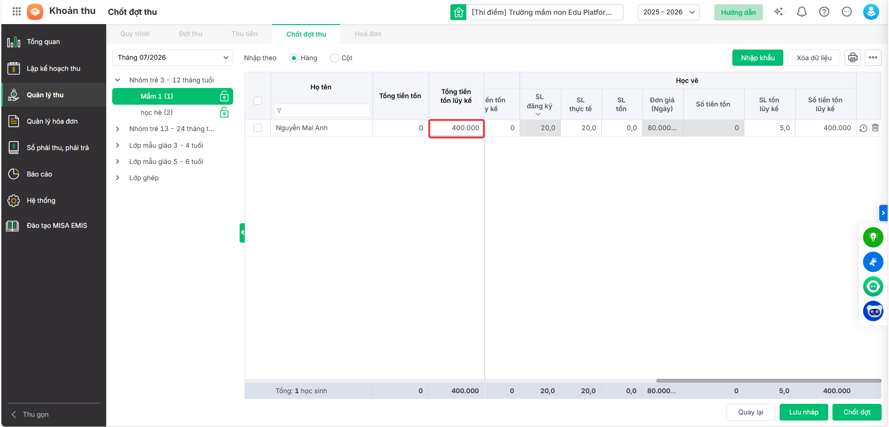Click the Lưu nháp button
This screenshot has height=427, width=889.
(x=804, y=412)
